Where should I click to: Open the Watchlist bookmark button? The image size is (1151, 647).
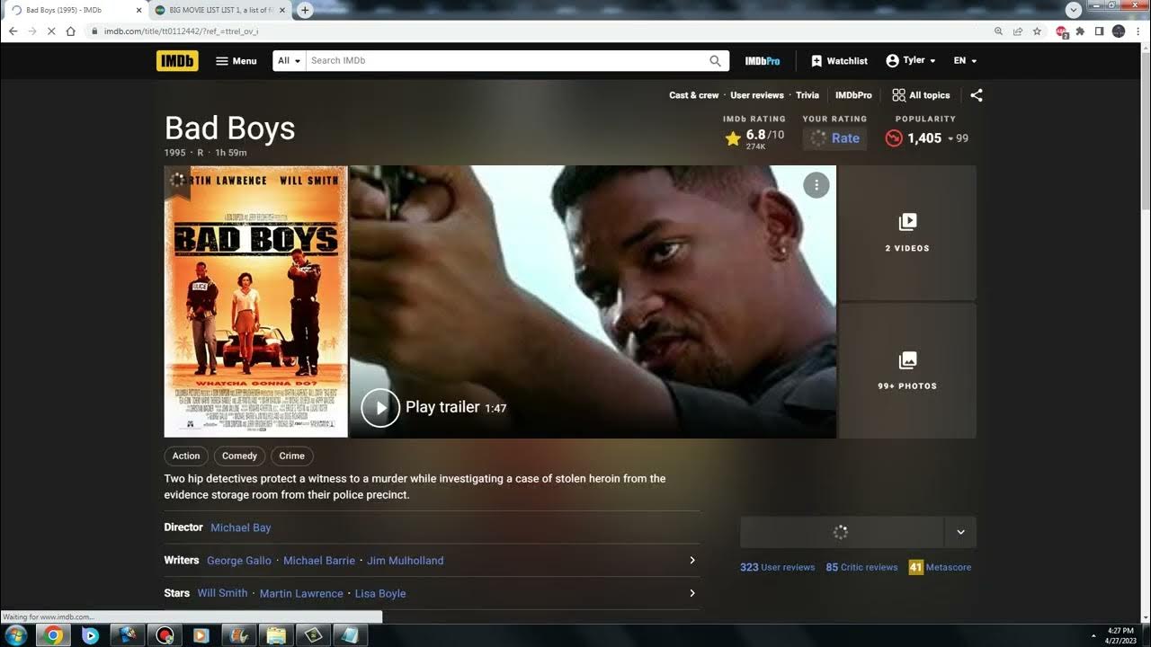tap(839, 61)
